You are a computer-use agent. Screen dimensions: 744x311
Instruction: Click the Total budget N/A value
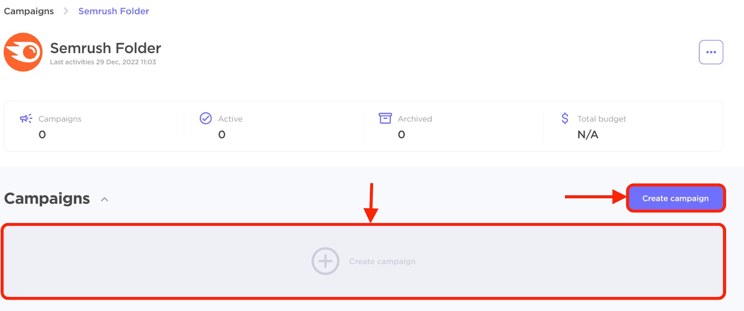(588, 135)
